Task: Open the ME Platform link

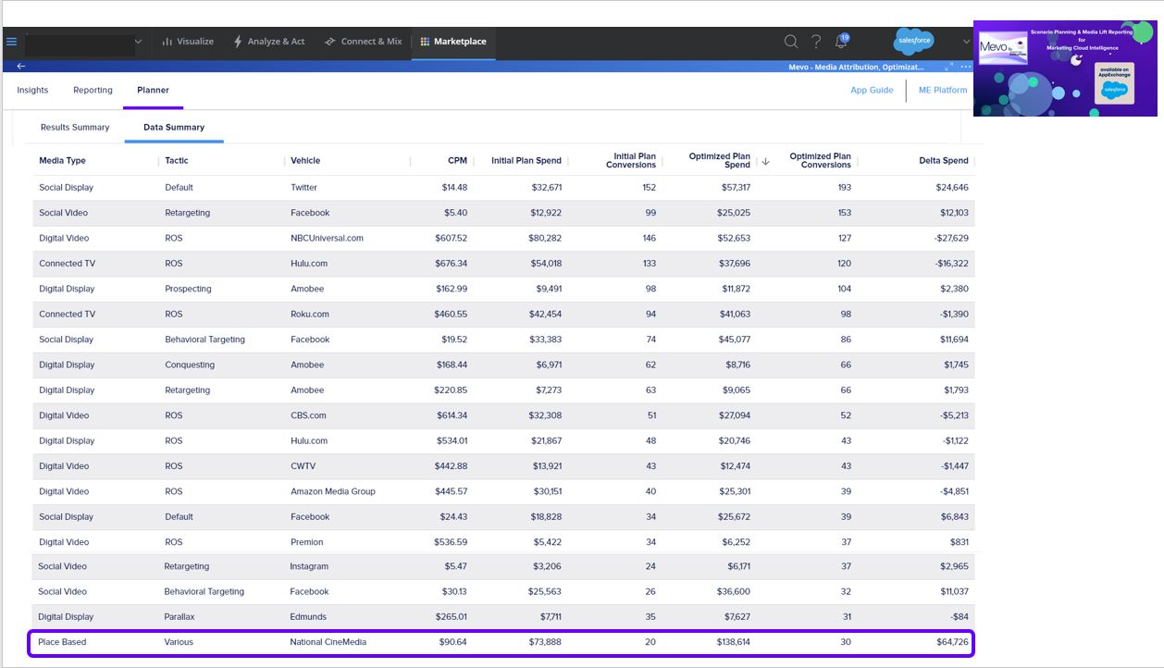Action: pos(942,91)
